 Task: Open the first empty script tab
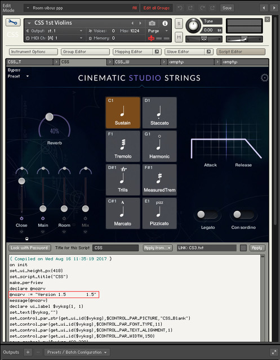[191, 62]
